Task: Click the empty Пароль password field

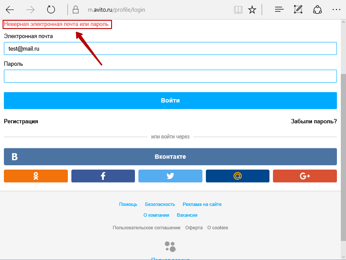Action: click(170, 76)
